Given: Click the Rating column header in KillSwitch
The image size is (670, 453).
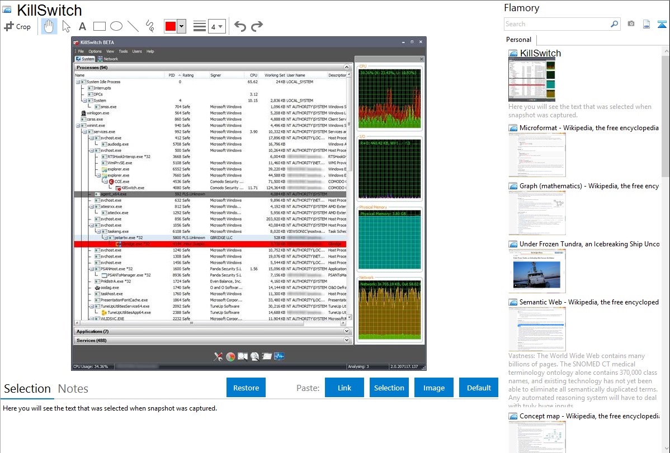Looking at the screenshot, I should click(x=188, y=75).
